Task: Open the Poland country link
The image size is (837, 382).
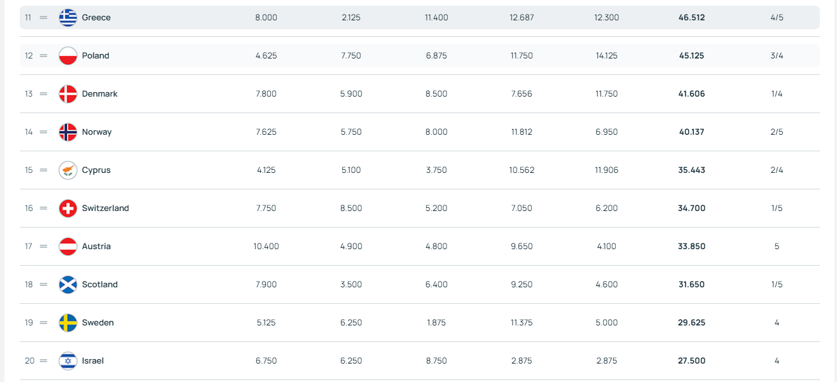Action: point(95,56)
